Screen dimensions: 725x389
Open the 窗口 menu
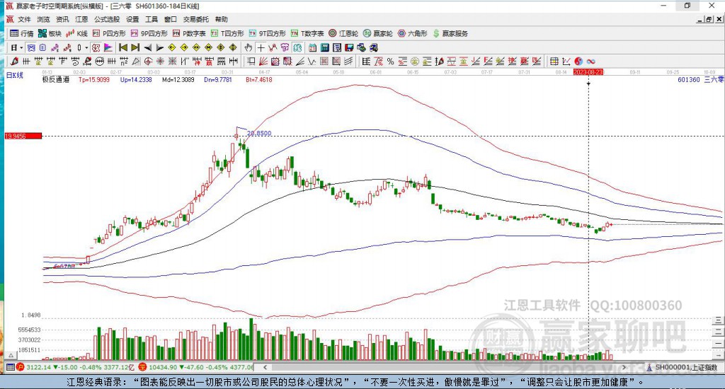171,19
